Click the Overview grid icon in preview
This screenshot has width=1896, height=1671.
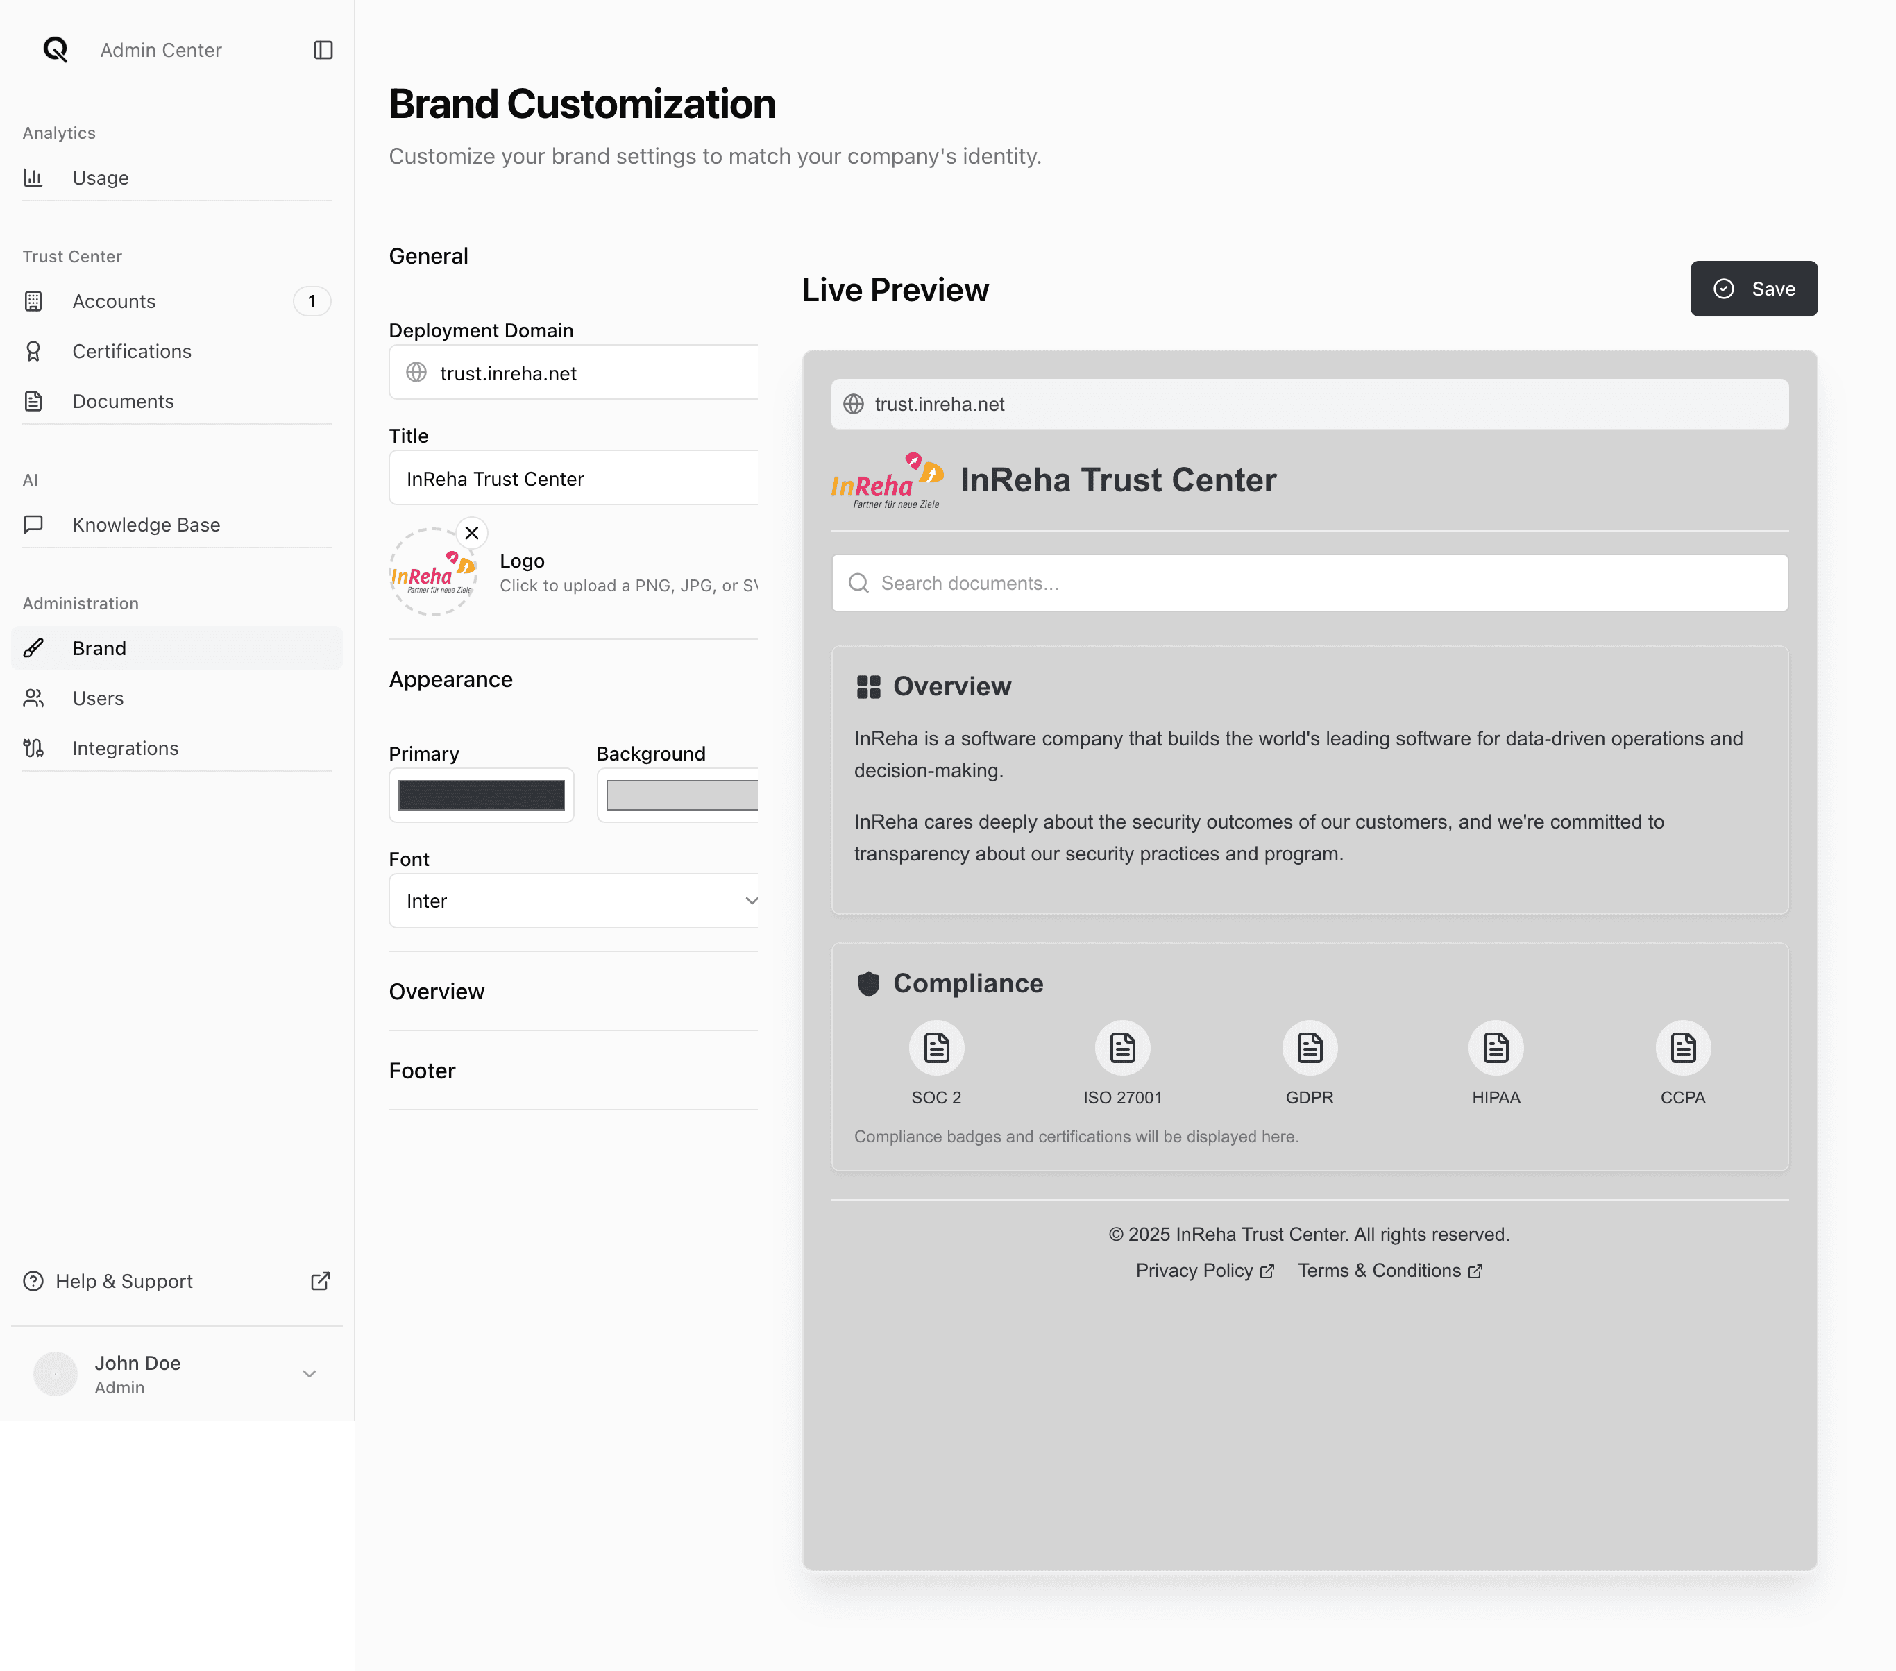pos(868,686)
